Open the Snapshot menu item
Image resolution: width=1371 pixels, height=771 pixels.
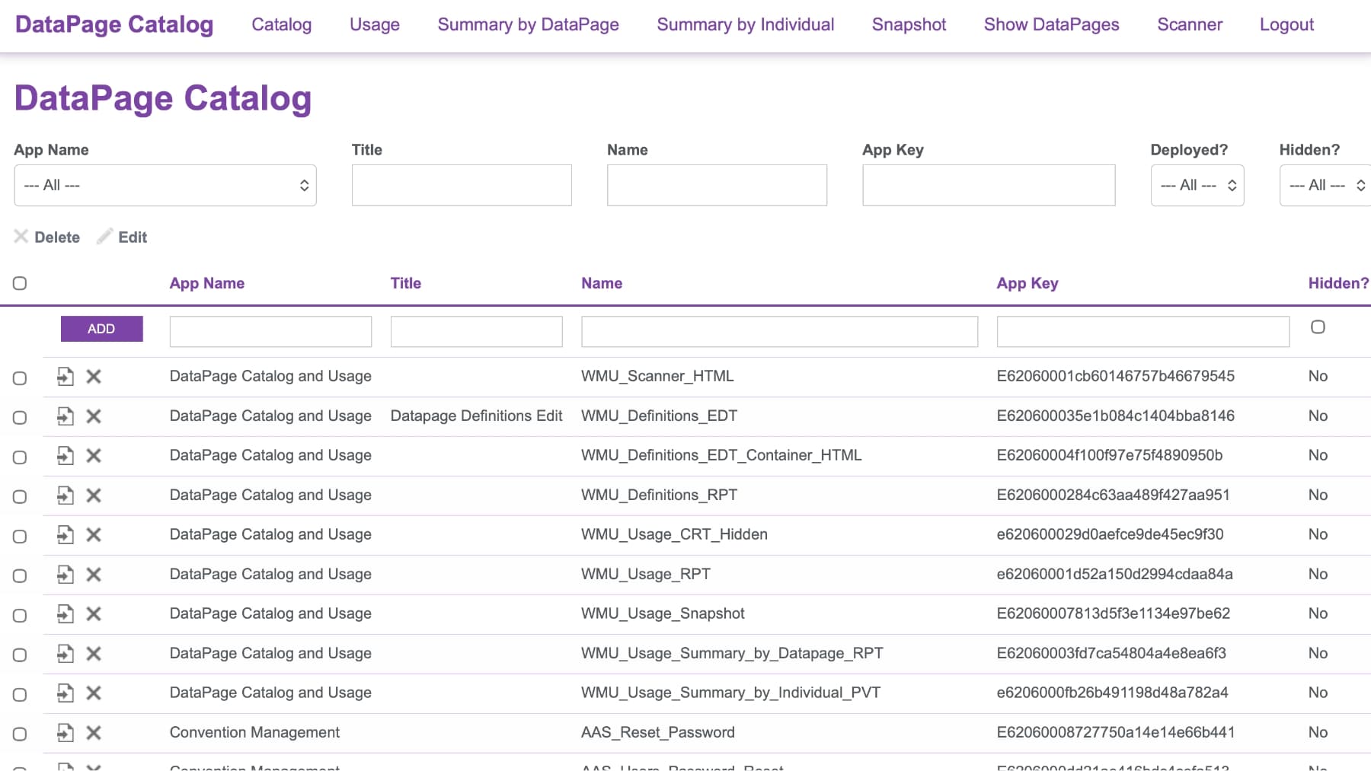click(x=909, y=24)
